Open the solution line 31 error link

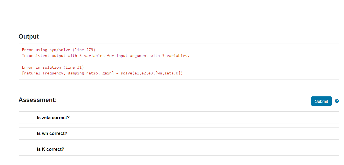coord(53,67)
